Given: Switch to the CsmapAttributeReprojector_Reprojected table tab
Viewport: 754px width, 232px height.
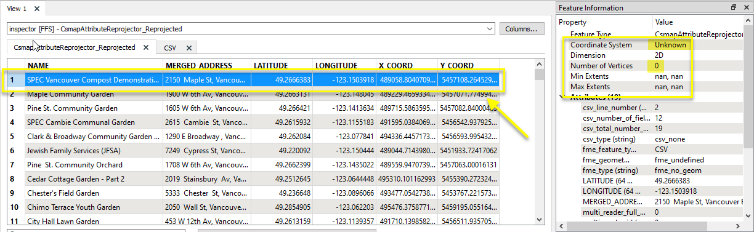Looking at the screenshot, I should click(x=74, y=47).
